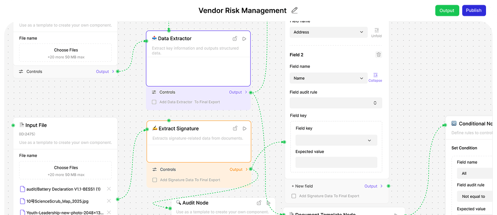Select the Youth-Leadership-new-photo file name
This screenshot has width=497, height=215.
click(64, 213)
